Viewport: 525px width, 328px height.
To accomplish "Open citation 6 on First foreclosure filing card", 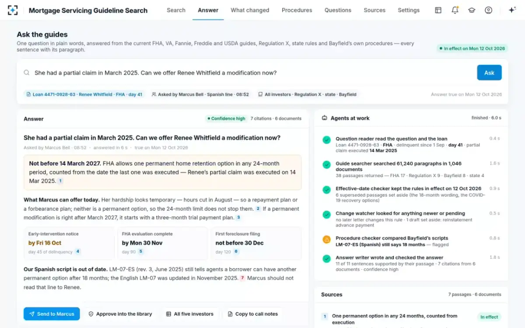I will coord(236,251).
